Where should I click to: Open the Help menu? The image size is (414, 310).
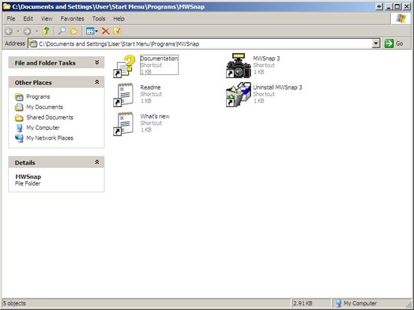pos(119,19)
